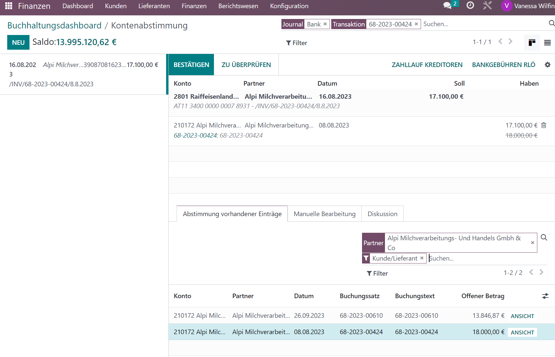This screenshot has height=357, width=555.
Task: Switch to kanban view icon
Action: [532, 42]
